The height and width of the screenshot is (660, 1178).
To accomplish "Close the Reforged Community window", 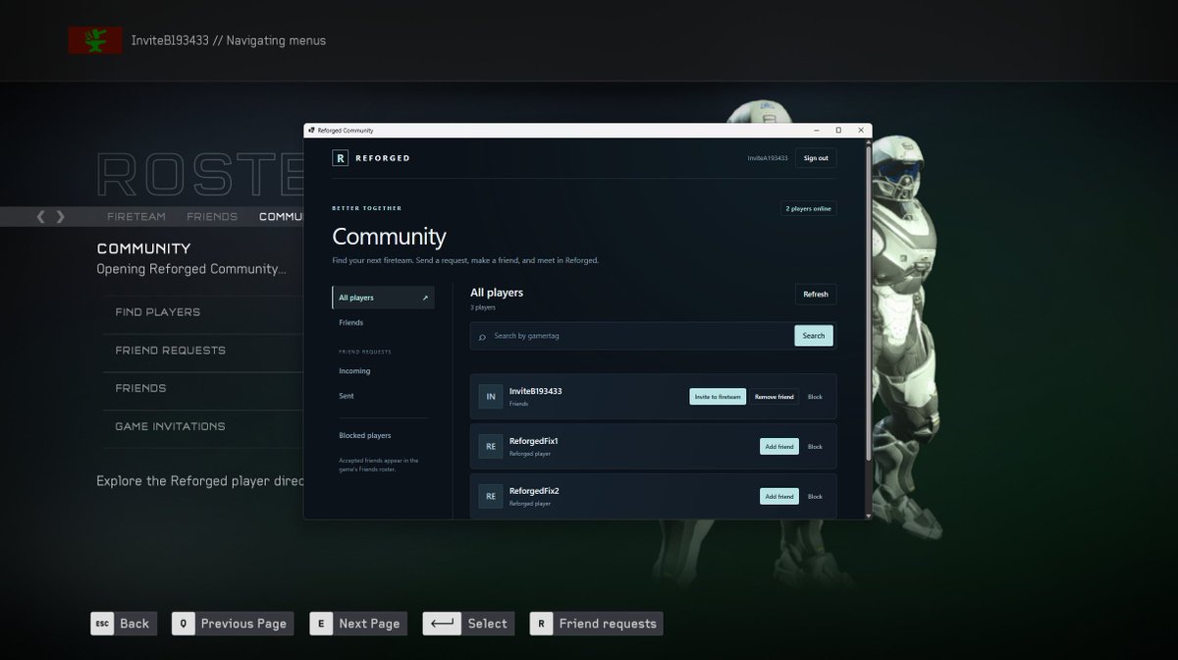I will pos(861,130).
